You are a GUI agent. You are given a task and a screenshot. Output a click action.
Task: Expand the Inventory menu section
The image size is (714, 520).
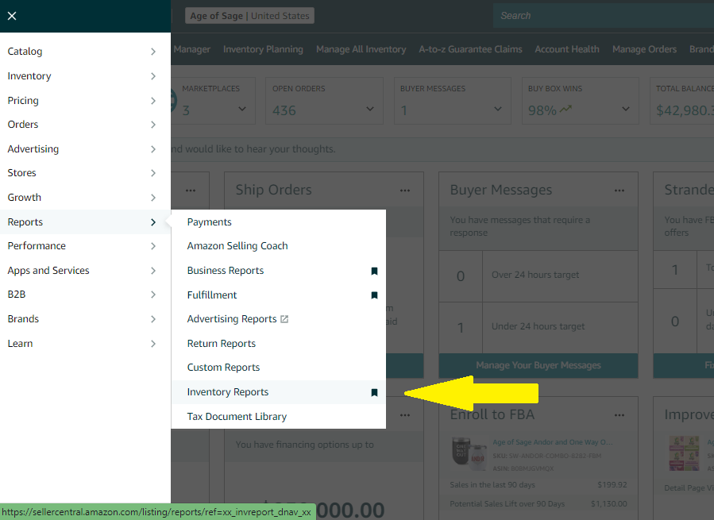pyautogui.click(x=85, y=76)
